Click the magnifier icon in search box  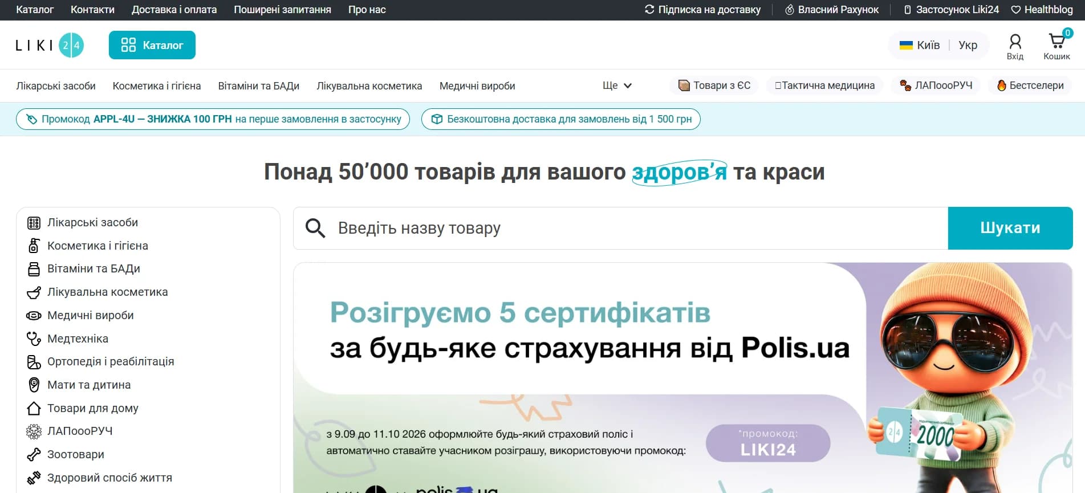(315, 228)
